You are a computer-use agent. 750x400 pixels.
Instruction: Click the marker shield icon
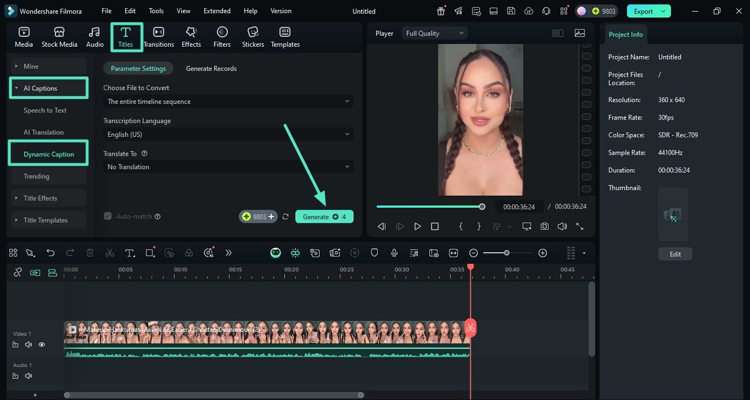tap(374, 253)
